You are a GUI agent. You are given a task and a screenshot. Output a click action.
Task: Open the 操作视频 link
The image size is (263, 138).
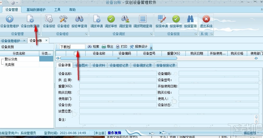click(x=114, y=133)
